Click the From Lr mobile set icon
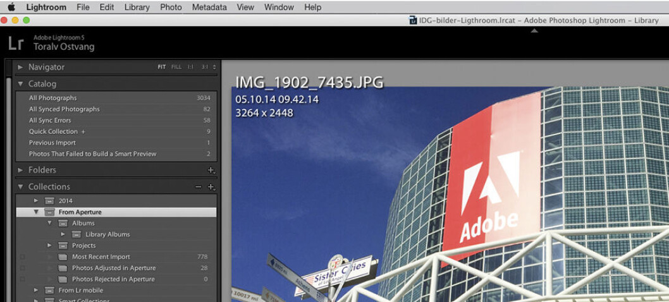This screenshot has height=302, width=669. click(49, 290)
